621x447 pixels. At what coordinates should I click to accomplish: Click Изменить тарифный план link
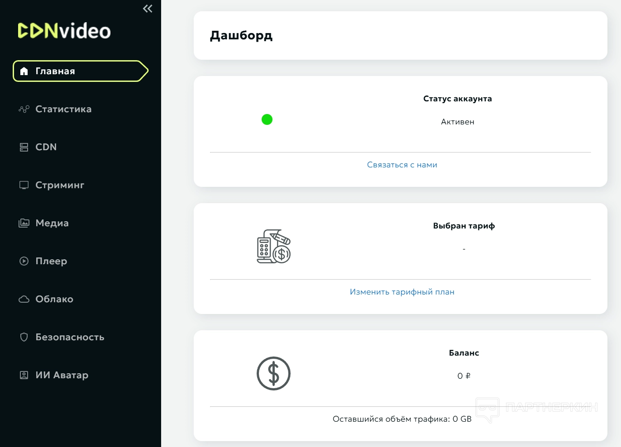click(x=402, y=292)
